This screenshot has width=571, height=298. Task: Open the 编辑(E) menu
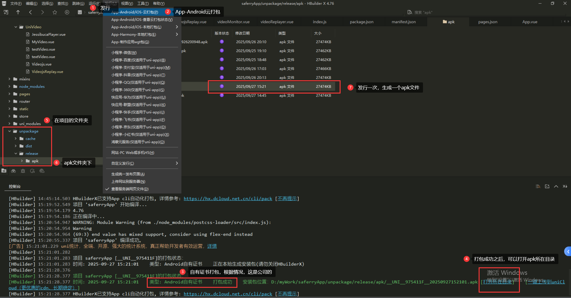32,4
